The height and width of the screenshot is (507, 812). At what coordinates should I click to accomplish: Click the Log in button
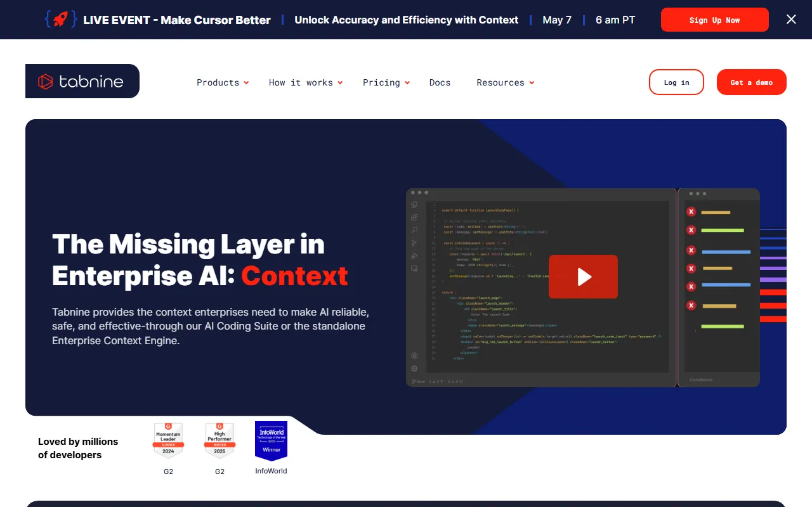point(676,82)
